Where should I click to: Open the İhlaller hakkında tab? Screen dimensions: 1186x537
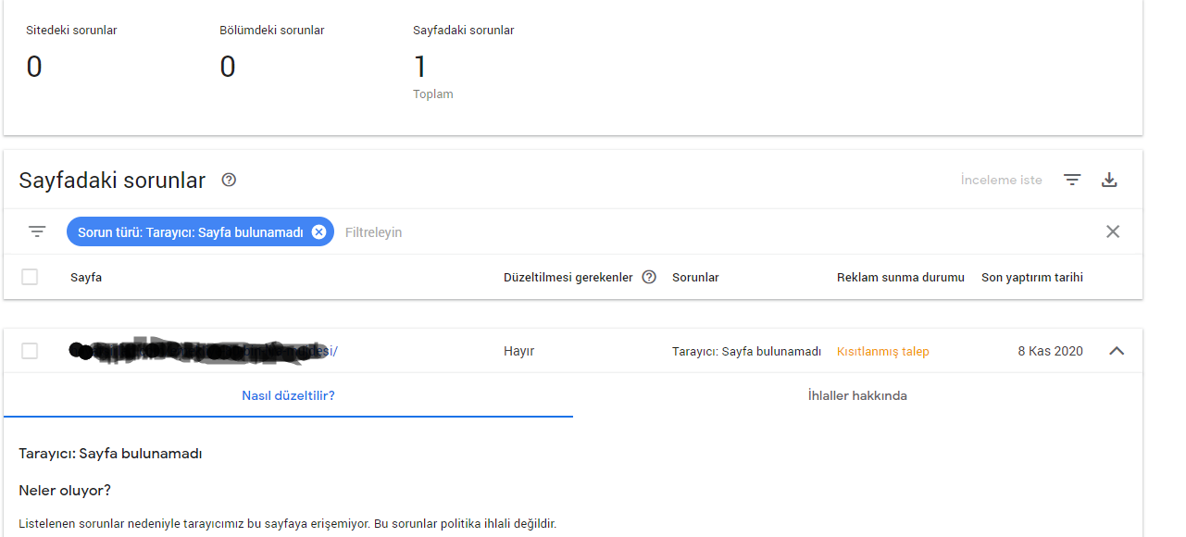(857, 395)
